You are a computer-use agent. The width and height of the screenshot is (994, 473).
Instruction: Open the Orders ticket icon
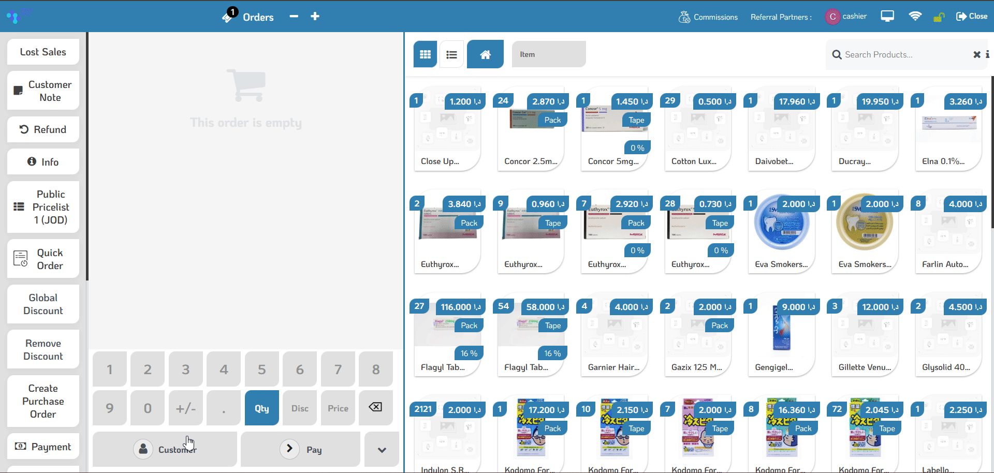point(228,16)
